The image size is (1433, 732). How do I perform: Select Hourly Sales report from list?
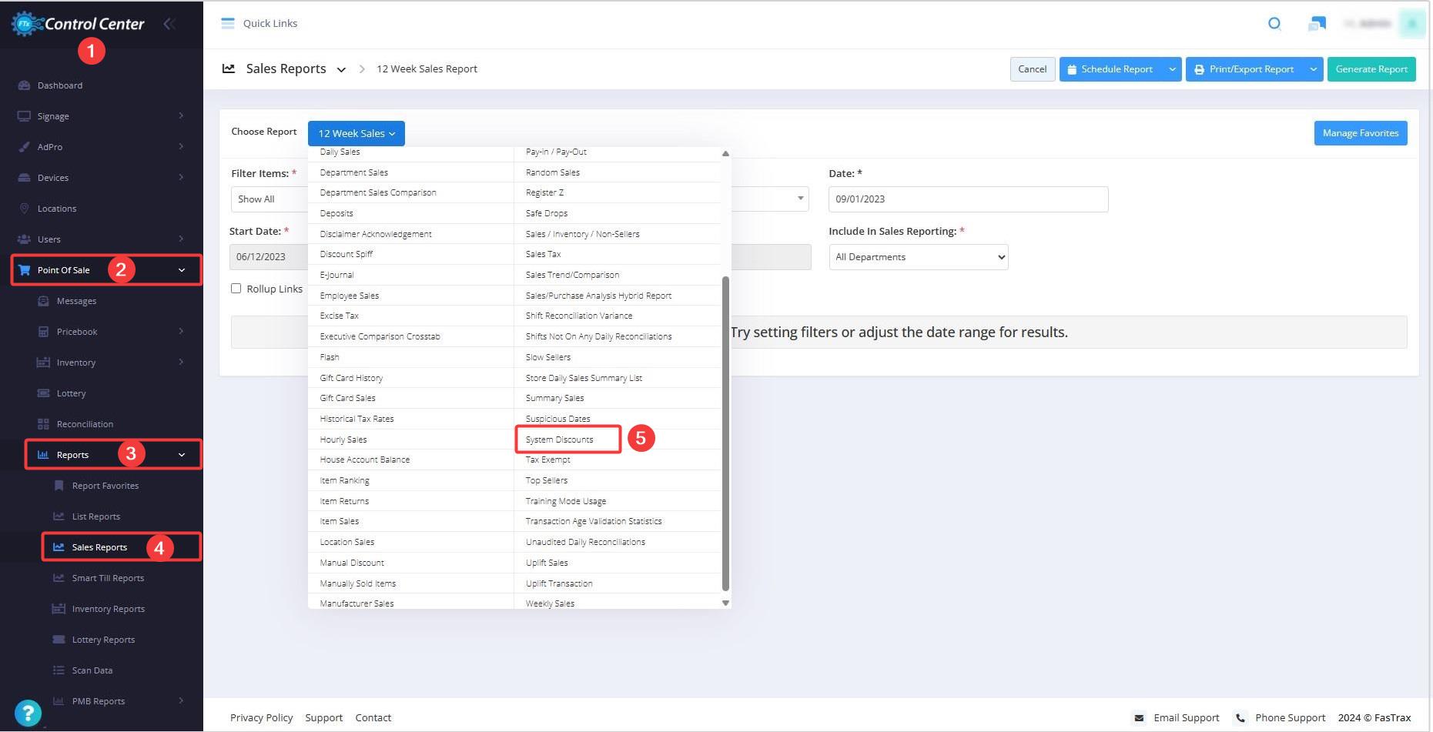343,440
